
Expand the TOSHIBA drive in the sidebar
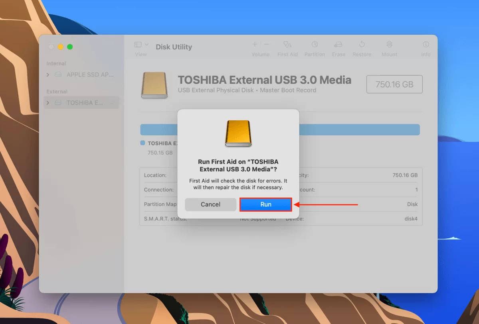(48, 102)
